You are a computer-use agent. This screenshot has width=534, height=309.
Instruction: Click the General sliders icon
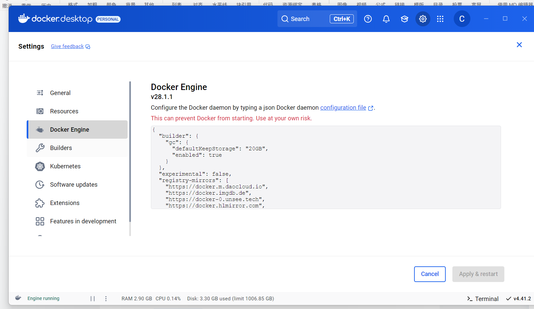click(x=40, y=93)
